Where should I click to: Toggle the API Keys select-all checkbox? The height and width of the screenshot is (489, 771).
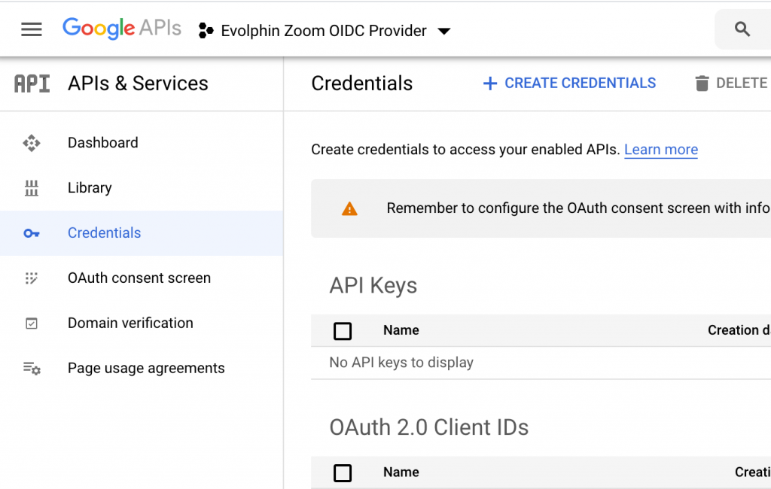pyautogui.click(x=343, y=331)
